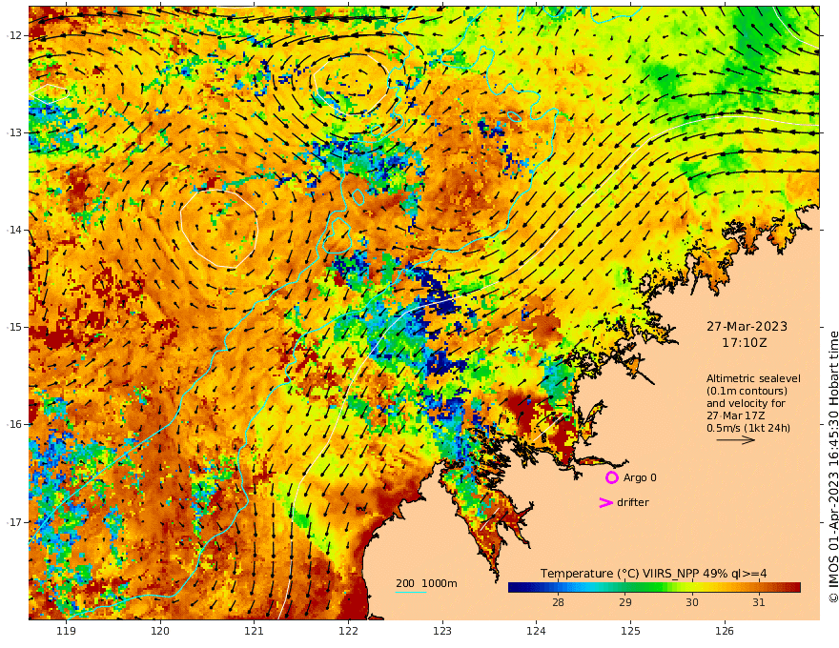
Task: Click the latitude -16 axis label
Action: click(14, 424)
